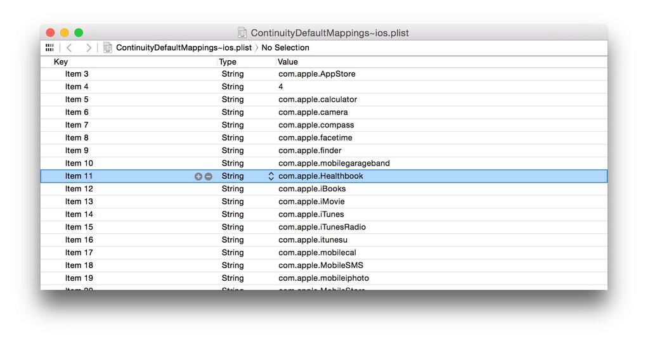This screenshot has width=648, height=346.
Task: Click the document icon in title bar
Action: (243, 32)
